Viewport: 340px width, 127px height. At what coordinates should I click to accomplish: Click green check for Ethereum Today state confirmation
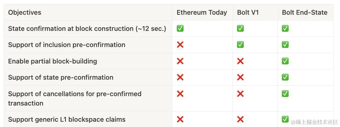(x=180, y=29)
